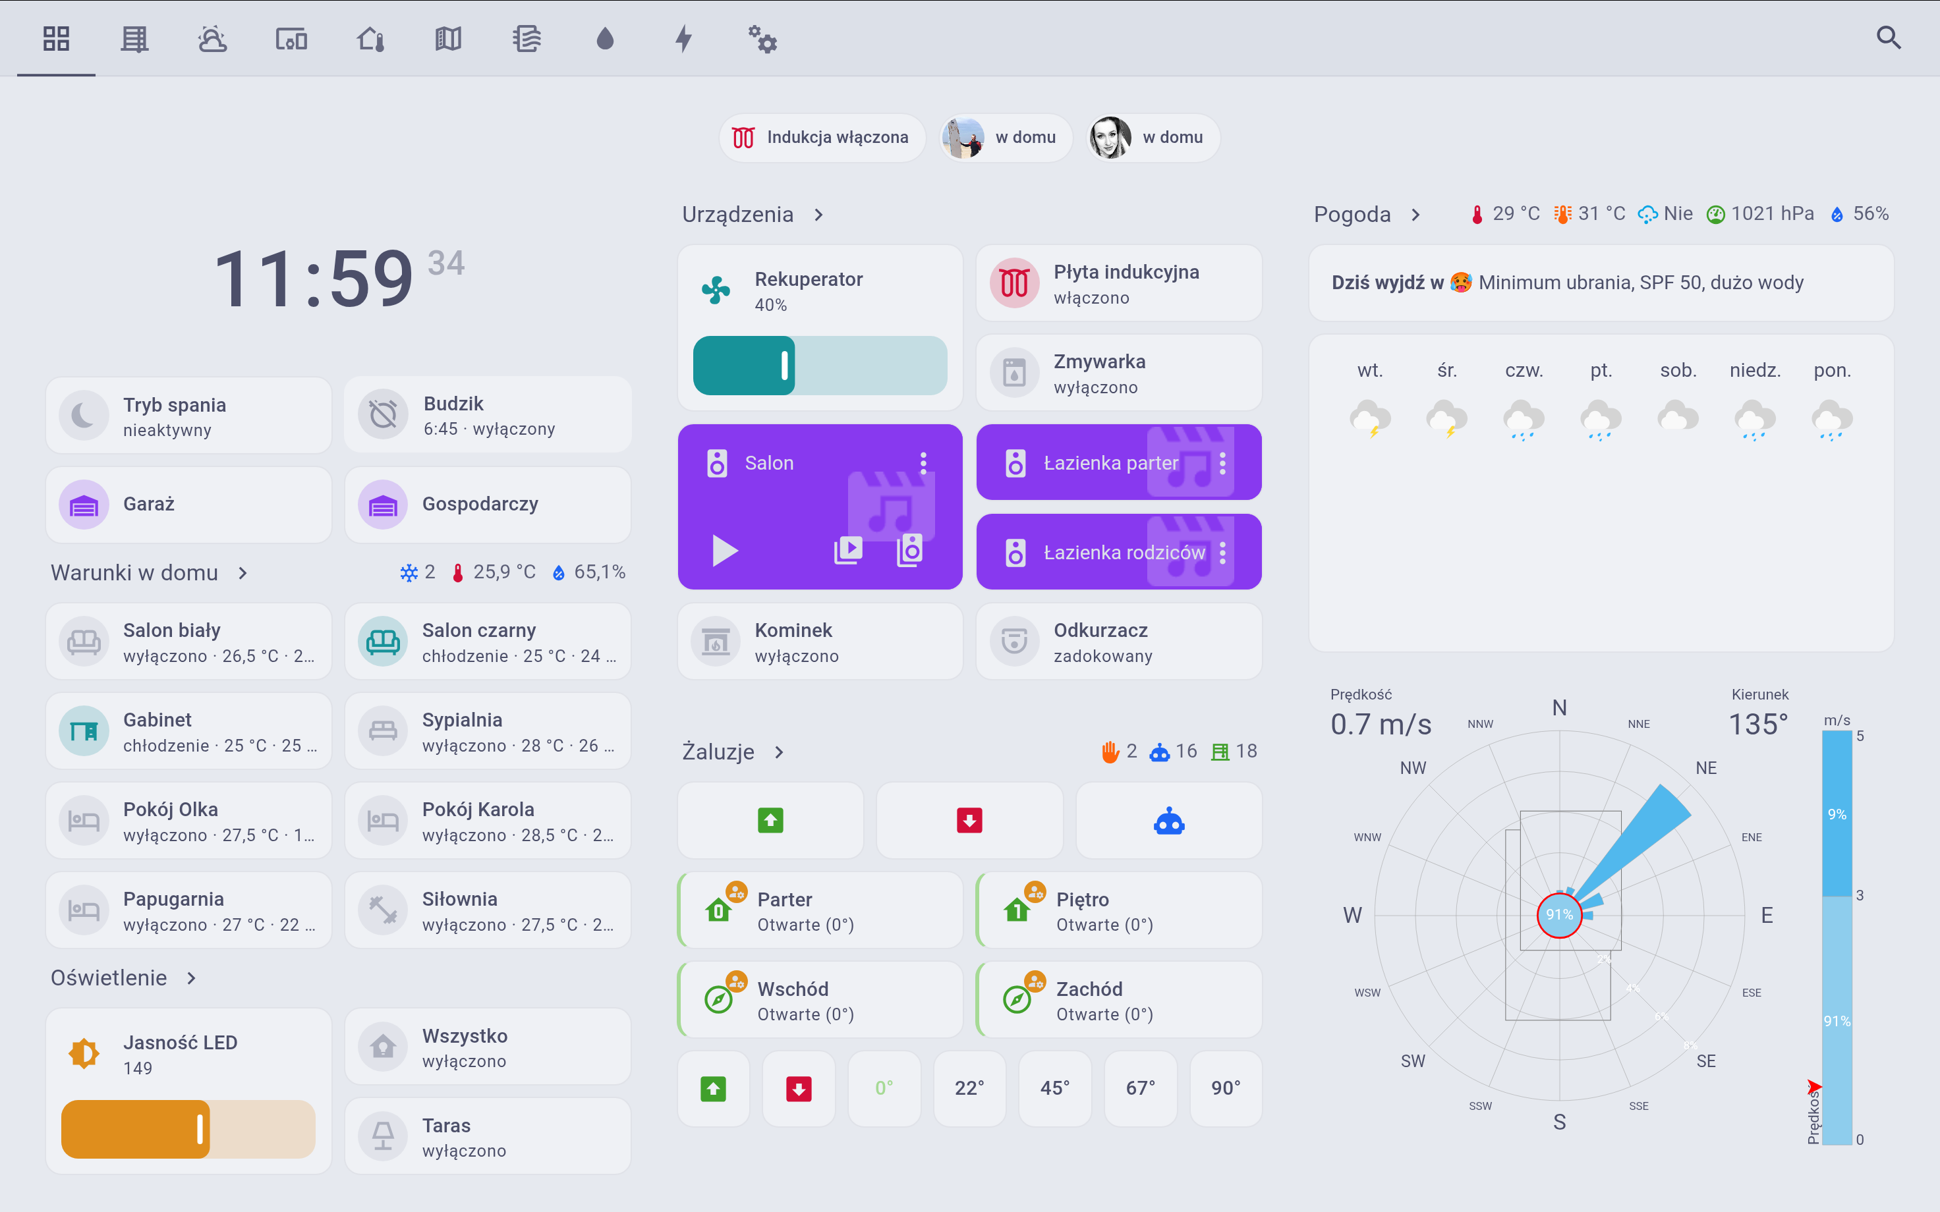Click the Papugarnia bed icon
This screenshot has height=1212, width=1940.
click(x=84, y=910)
